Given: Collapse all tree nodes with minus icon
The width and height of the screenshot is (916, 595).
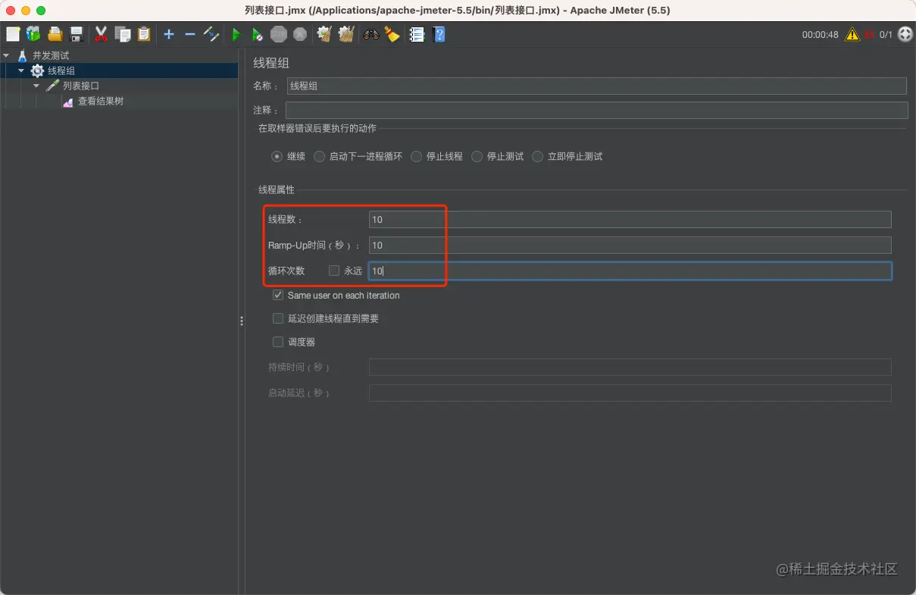Looking at the screenshot, I should 190,34.
